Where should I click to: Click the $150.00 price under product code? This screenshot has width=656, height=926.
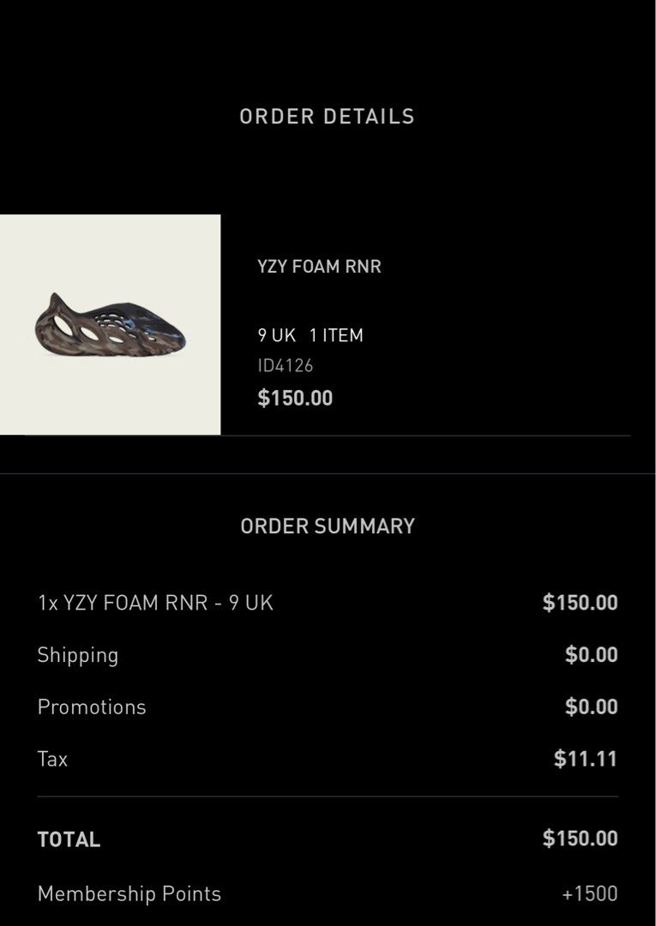[x=295, y=398]
